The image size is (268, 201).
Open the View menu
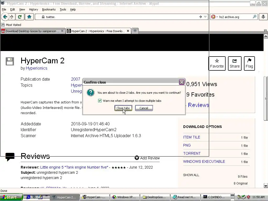click(22, 9)
